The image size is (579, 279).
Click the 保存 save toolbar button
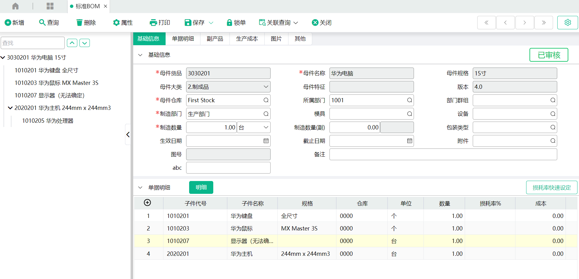(195, 23)
